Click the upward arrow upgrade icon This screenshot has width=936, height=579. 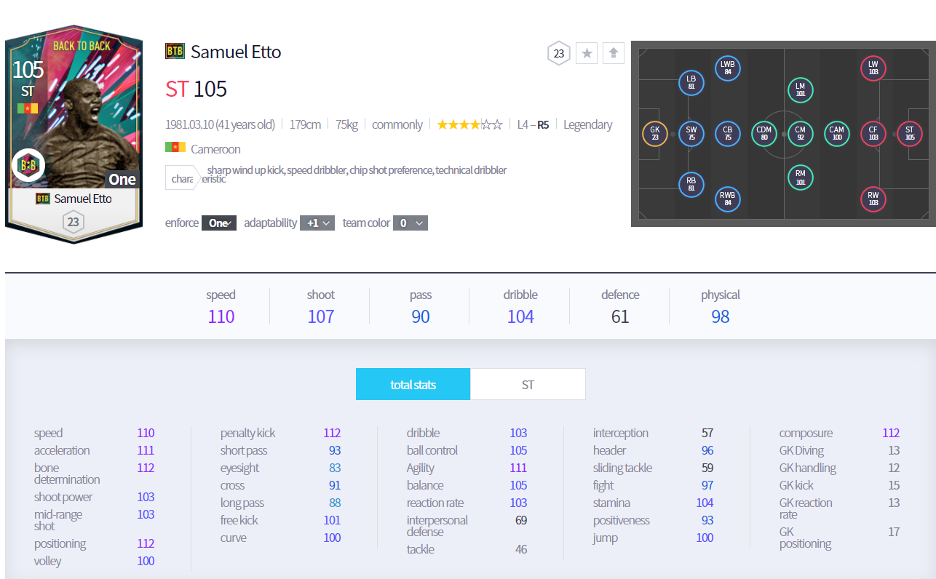point(614,53)
